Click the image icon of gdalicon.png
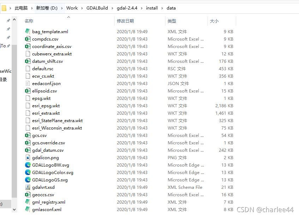 [x=28, y=158]
